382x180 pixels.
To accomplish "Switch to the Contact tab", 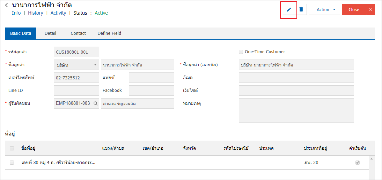I will coord(78,33).
